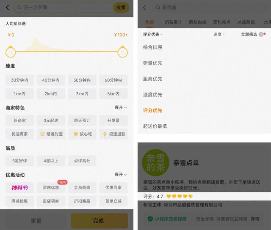The image size is (271, 230).
Task: Open the 奈雪点单 mini program title
Action: click(x=186, y=163)
